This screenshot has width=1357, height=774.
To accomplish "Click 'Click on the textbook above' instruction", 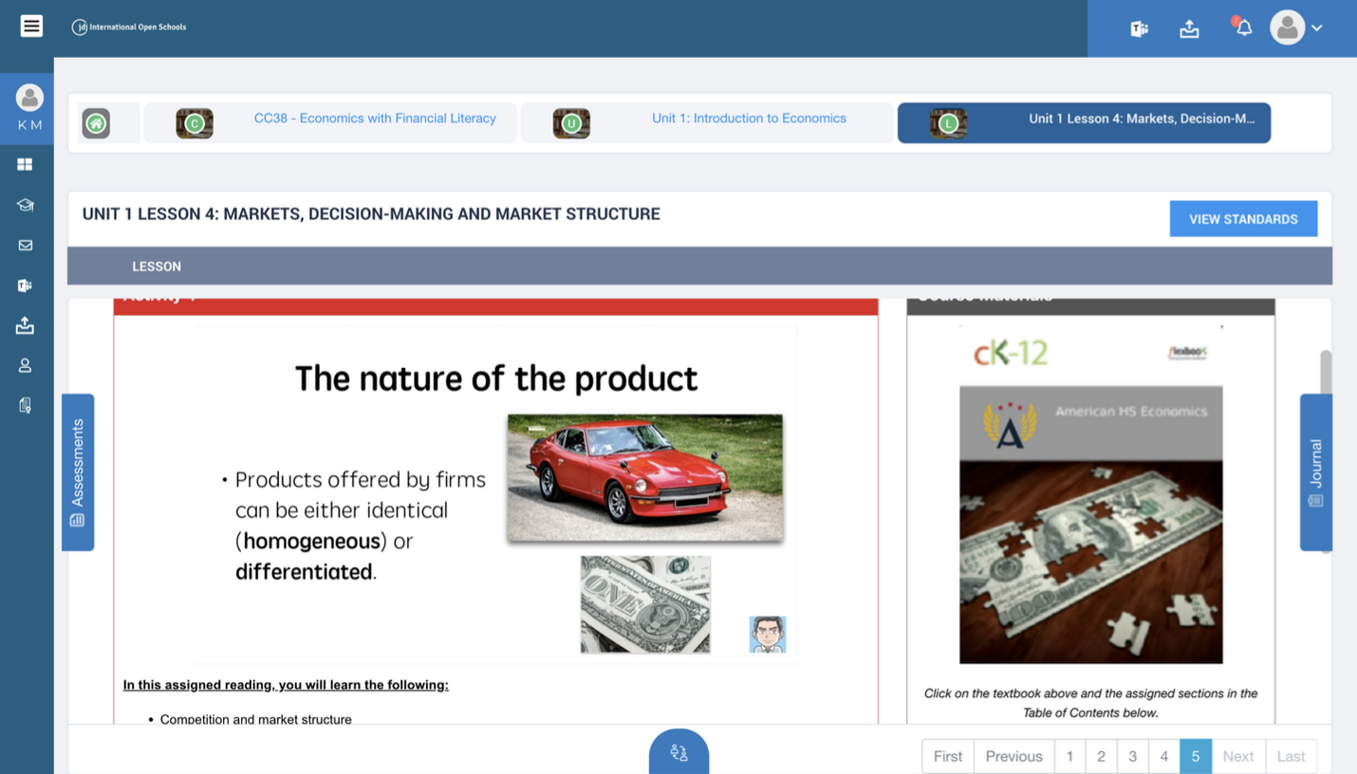I will click(1090, 703).
